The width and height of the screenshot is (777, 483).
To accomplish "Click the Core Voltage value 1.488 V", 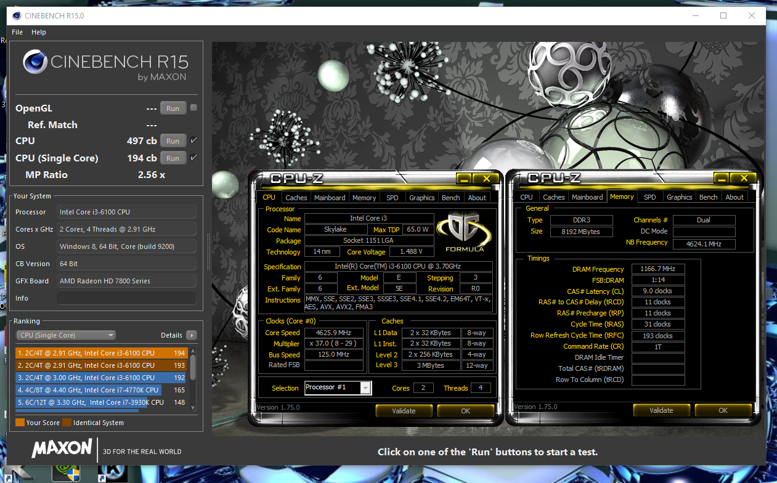I will coord(412,252).
